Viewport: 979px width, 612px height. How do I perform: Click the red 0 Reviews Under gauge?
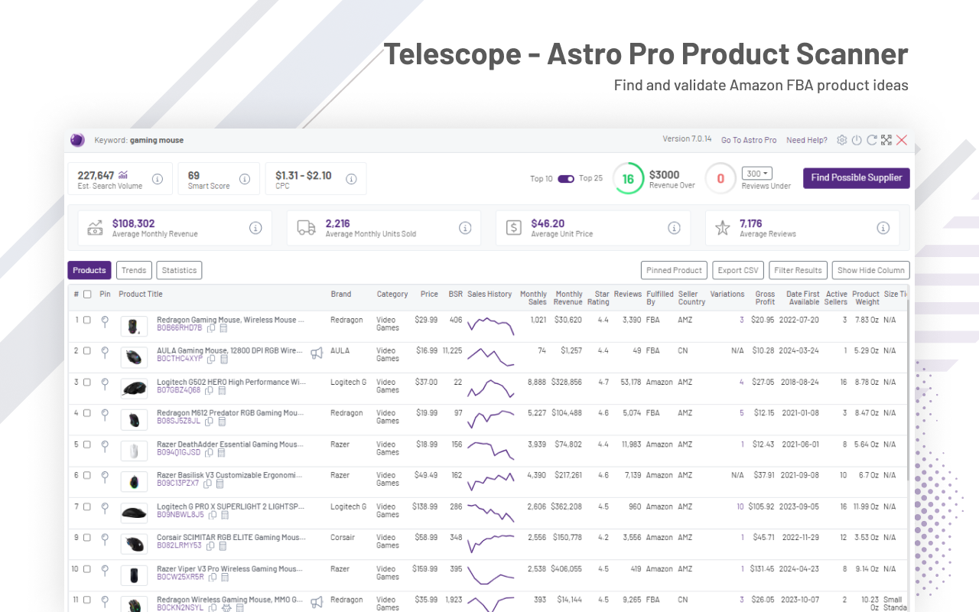point(720,179)
